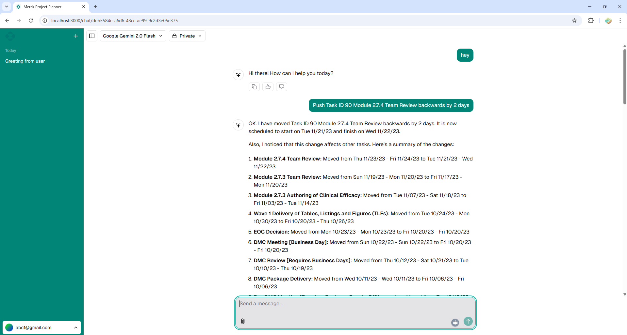Click the chat scrollbar down arrow
The height and width of the screenshot is (335, 627).
(x=625, y=294)
